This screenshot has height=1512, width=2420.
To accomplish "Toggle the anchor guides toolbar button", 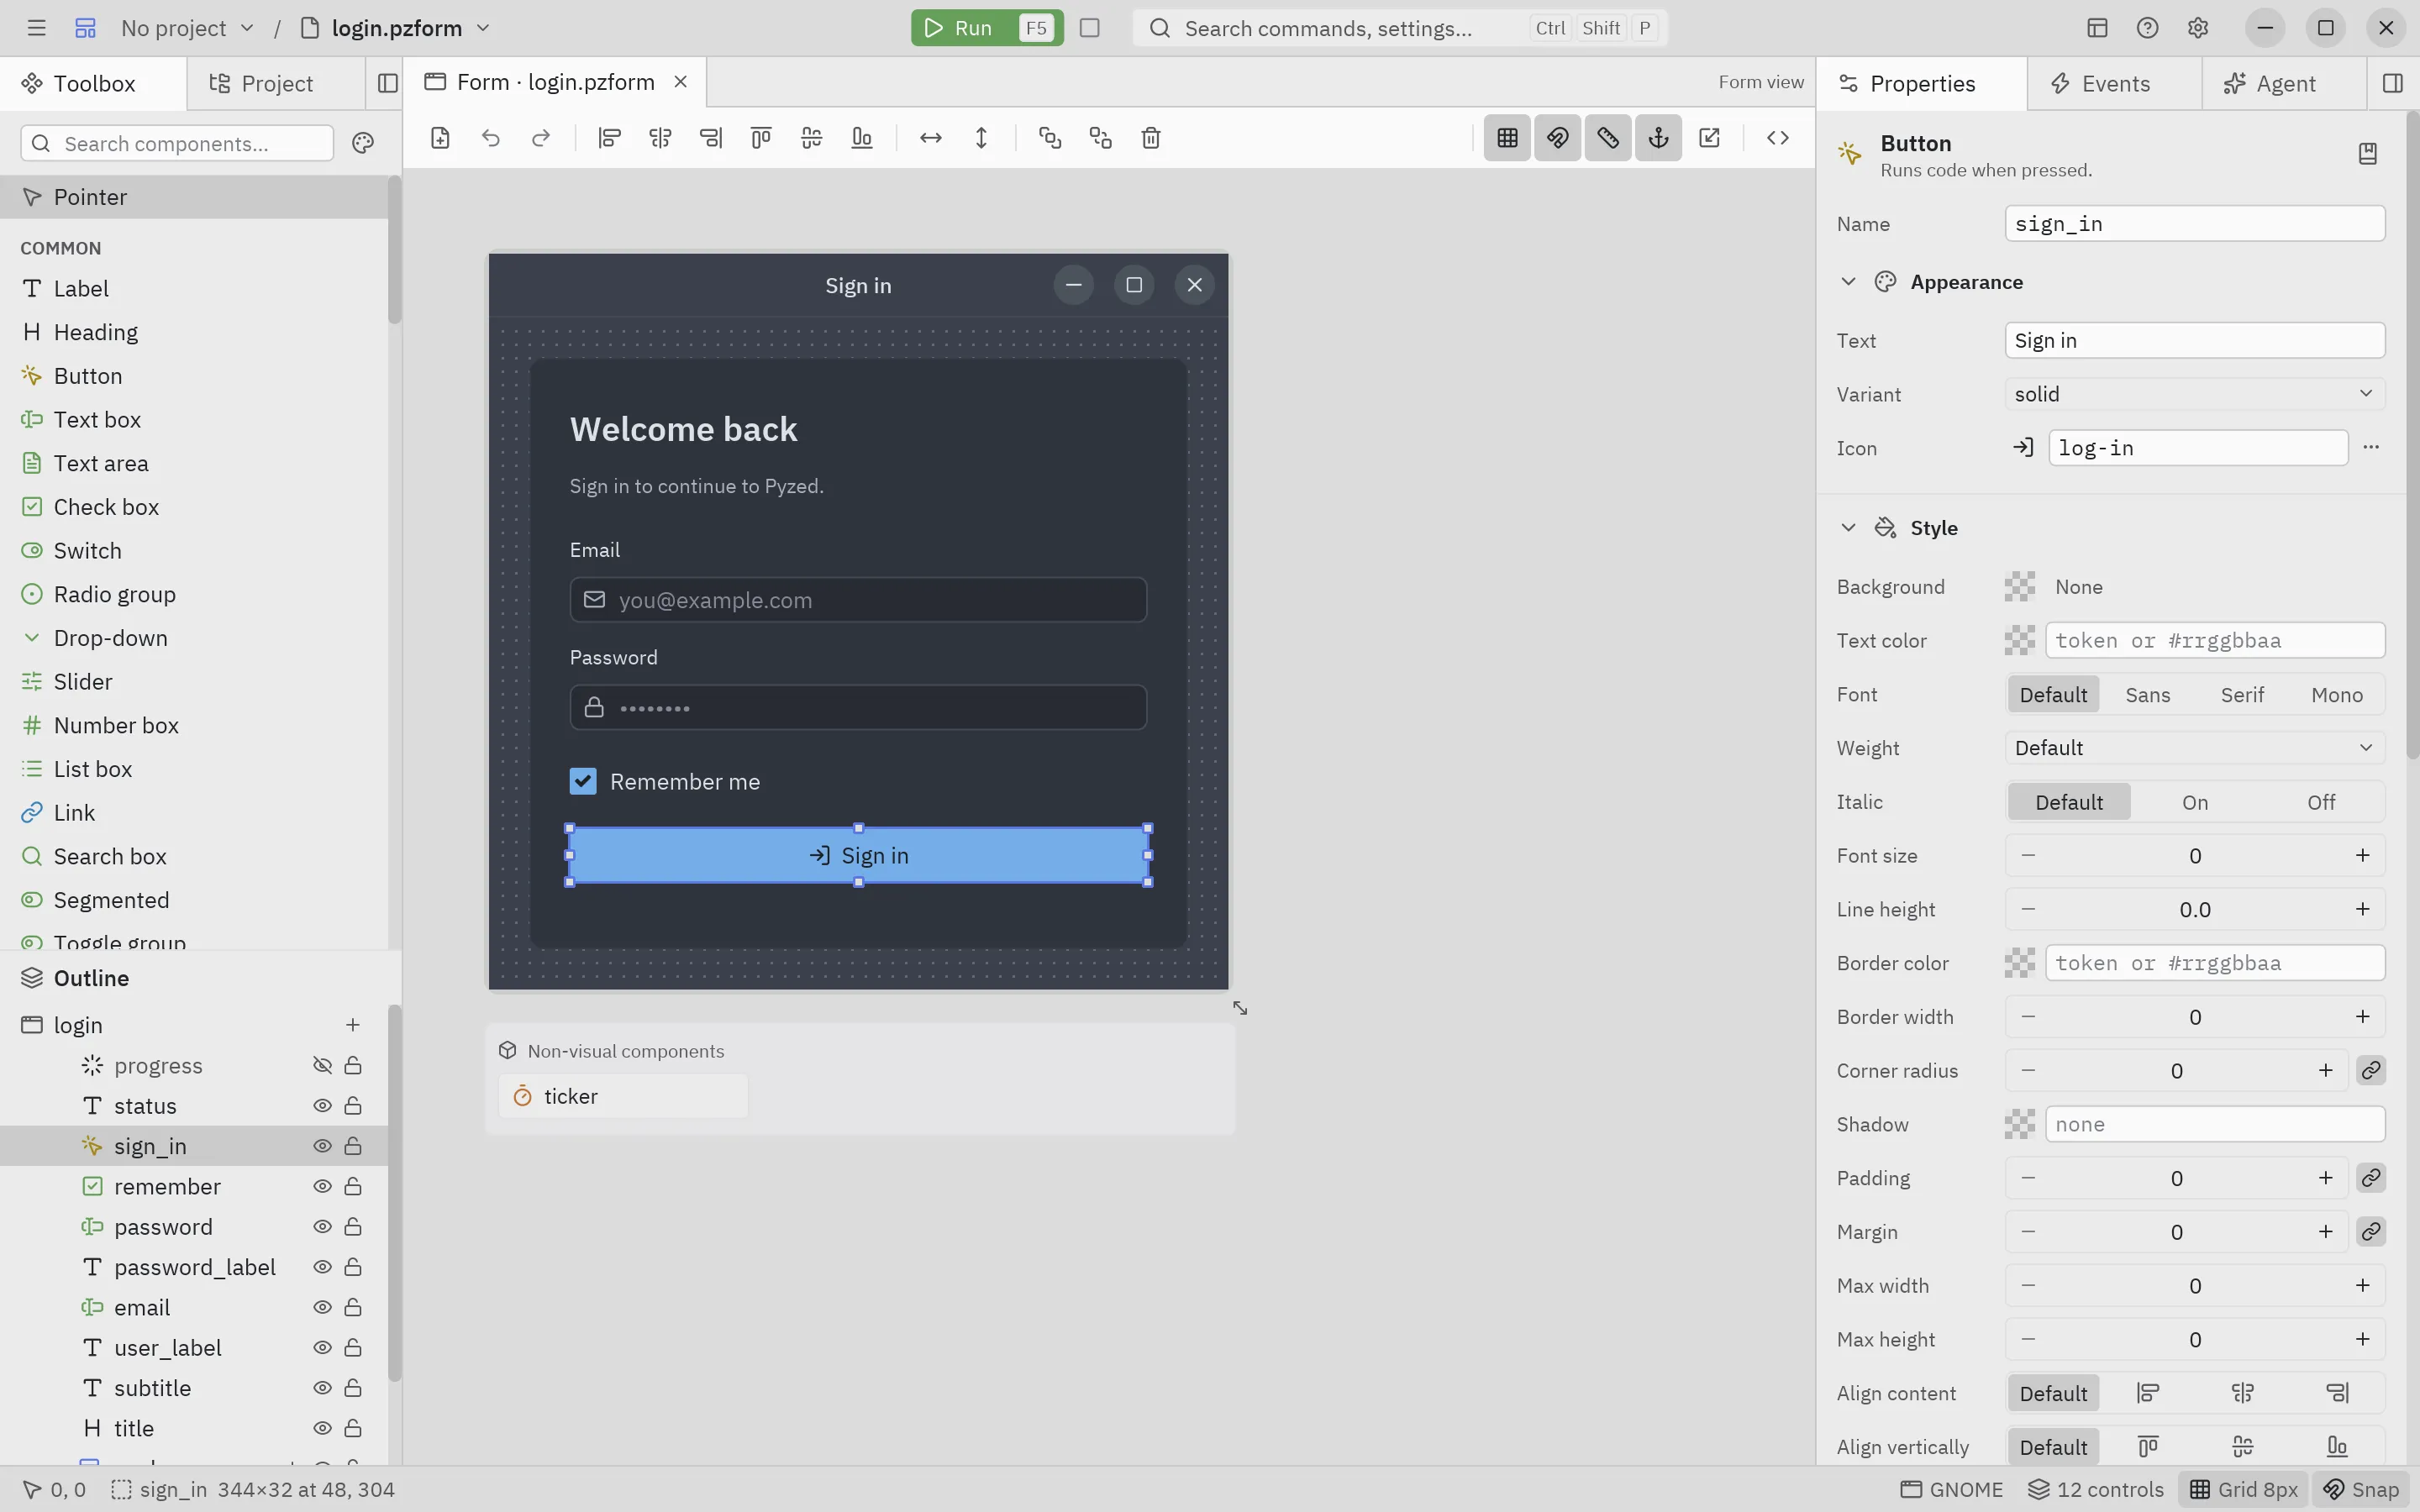I will tap(1658, 138).
